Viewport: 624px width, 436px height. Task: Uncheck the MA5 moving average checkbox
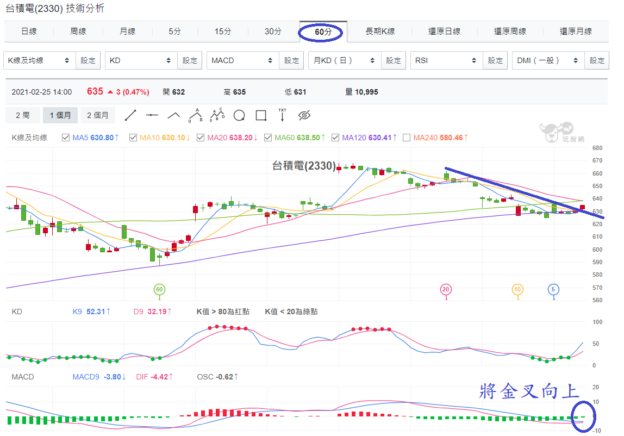coord(66,138)
